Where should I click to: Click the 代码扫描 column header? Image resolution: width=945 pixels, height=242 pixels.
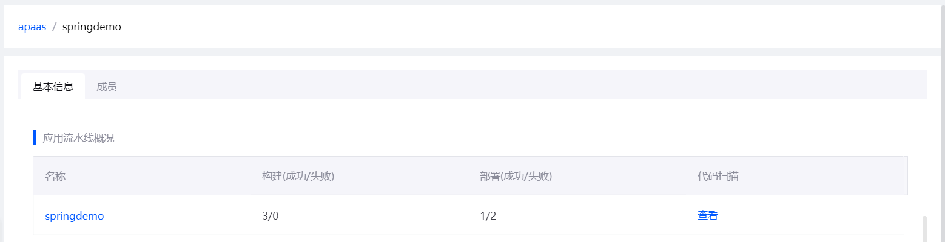[718, 176]
